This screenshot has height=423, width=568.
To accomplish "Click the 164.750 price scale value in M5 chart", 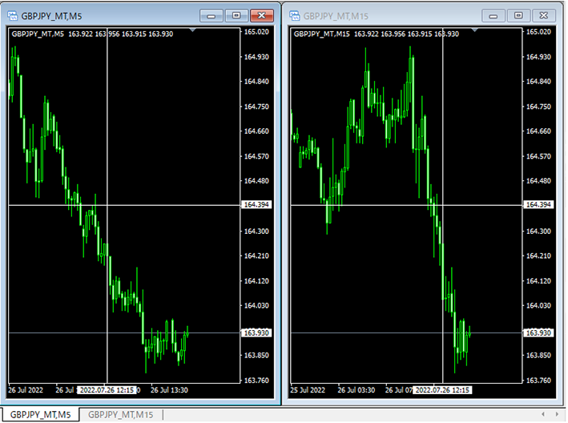I will pyautogui.click(x=256, y=107).
